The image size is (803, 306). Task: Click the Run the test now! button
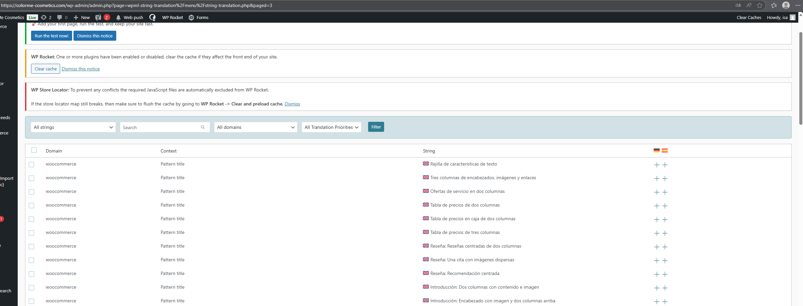[x=51, y=36]
